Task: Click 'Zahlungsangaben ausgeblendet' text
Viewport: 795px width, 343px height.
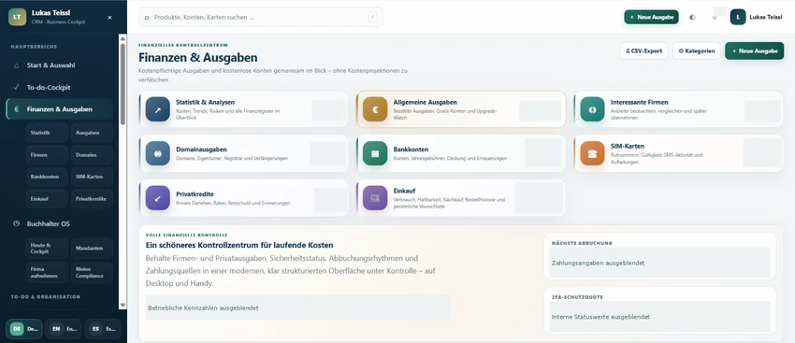Action: [x=599, y=263]
